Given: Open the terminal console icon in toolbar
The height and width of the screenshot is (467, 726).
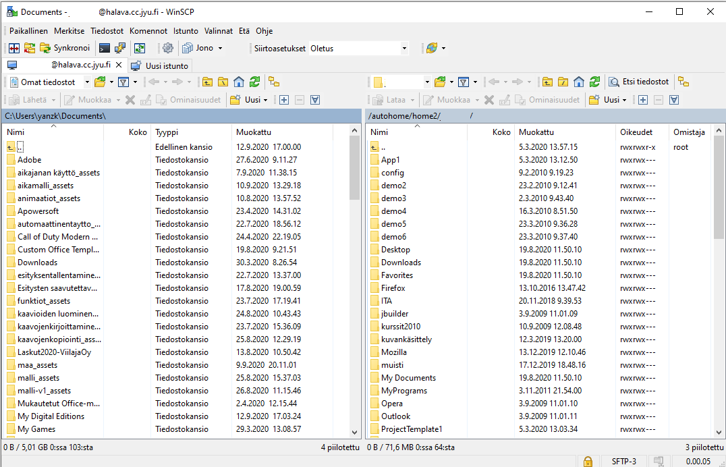Looking at the screenshot, I should coord(105,48).
